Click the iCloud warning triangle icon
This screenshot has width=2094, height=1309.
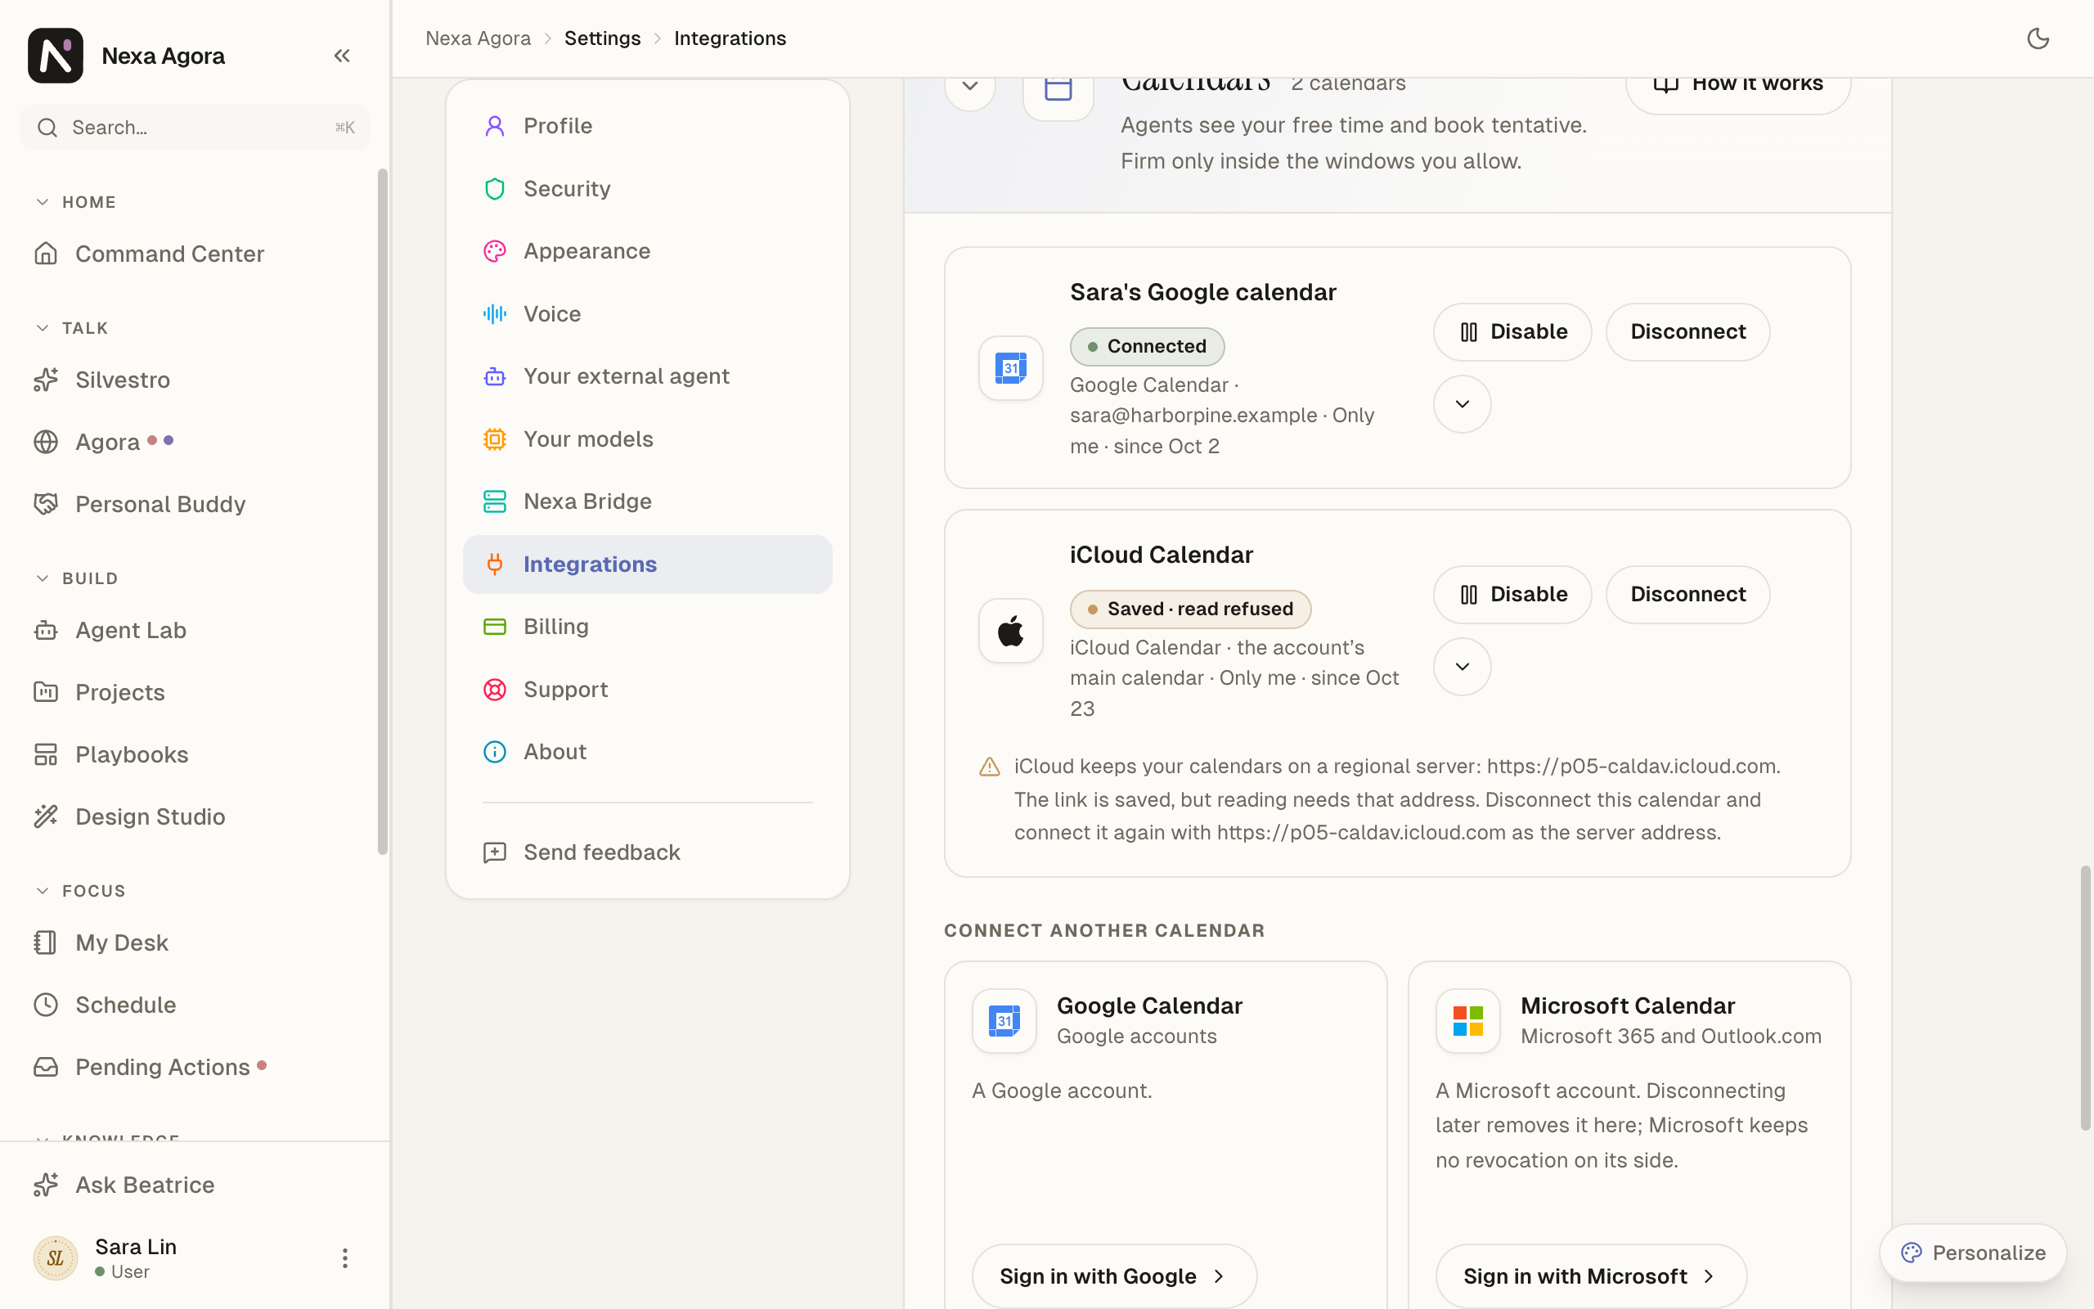coord(989,767)
